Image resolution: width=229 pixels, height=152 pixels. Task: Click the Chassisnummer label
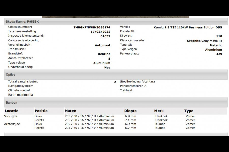(x=20, y=27)
